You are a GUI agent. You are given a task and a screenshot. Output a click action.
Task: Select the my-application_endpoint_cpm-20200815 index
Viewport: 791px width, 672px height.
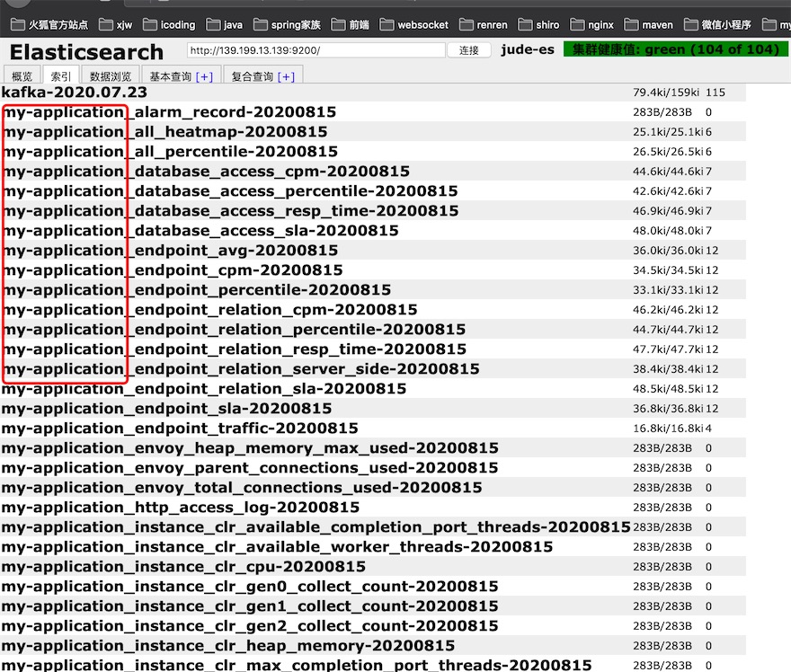(x=173, y=270)
